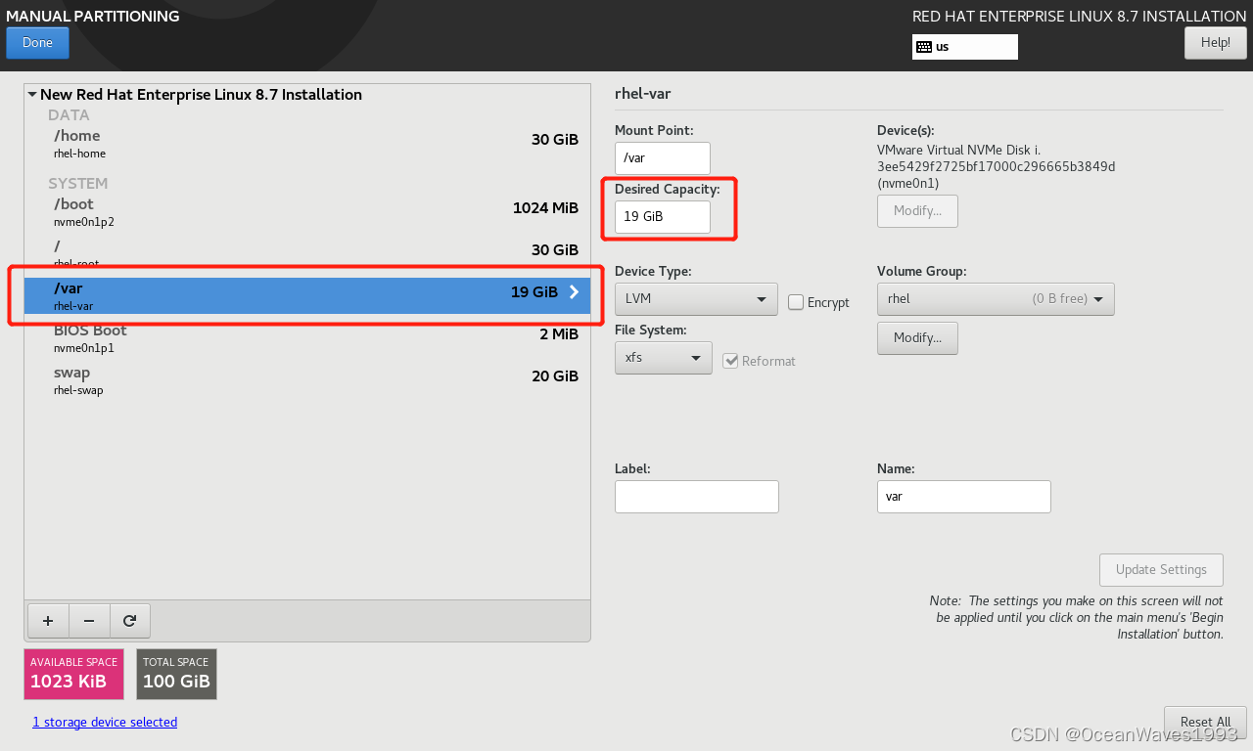Click the Reset All button

click(1205, 722)
